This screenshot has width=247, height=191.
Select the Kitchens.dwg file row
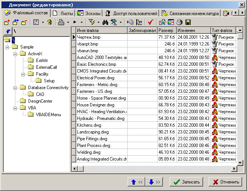coord(89,125)
